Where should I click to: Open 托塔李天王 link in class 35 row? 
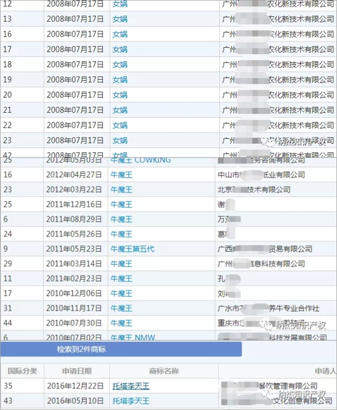[131, 386]
